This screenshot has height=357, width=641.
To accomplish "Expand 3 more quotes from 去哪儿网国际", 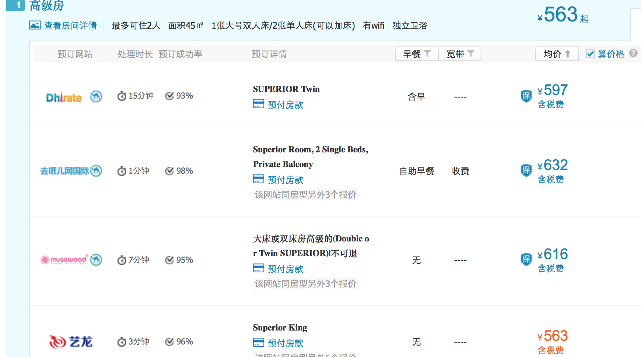I will 305,194.
